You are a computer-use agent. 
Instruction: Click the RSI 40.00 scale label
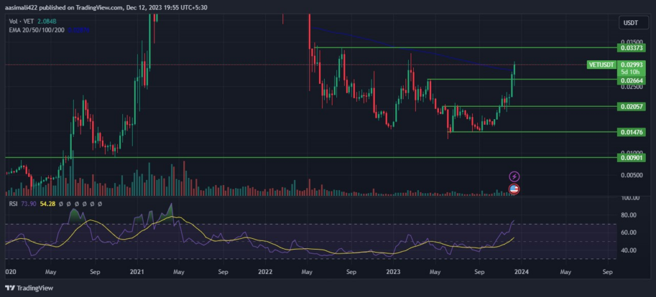coord(629,250)
